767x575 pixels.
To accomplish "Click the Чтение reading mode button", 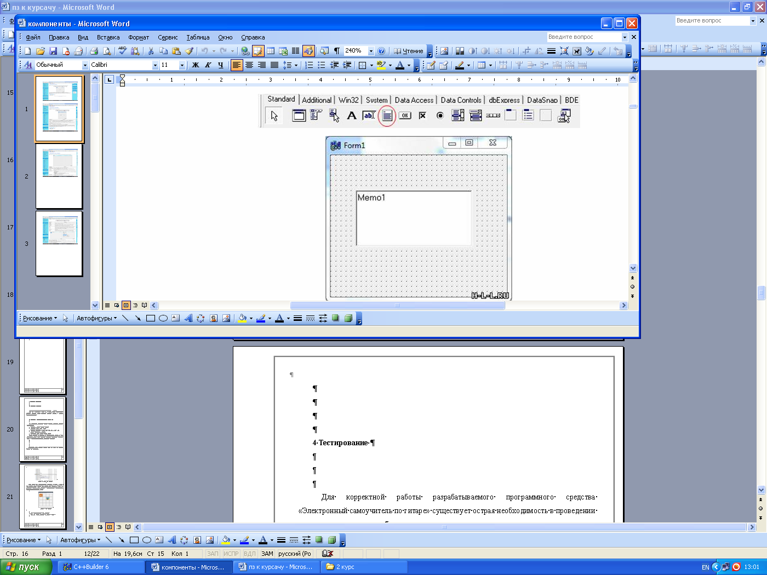I will point(409,51).
